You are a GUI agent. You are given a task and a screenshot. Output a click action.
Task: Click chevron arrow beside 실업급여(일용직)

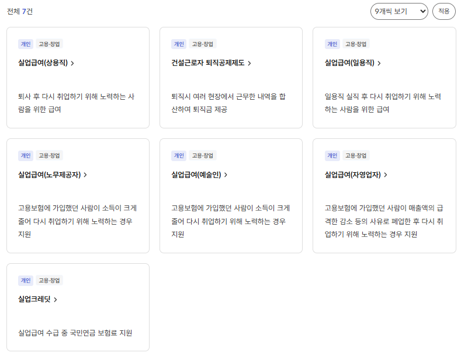379,64
